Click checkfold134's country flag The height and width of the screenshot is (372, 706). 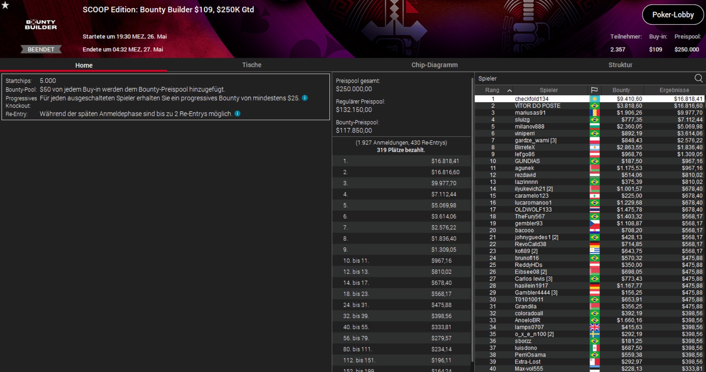click(595, 99)
